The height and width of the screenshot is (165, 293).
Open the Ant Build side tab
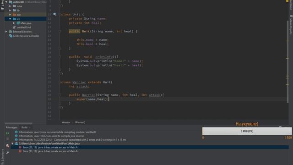(291, 5)
